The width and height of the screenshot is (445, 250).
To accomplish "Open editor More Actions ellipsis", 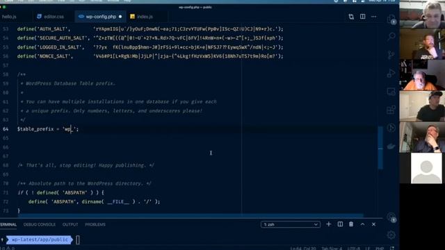I will [374, 17].
